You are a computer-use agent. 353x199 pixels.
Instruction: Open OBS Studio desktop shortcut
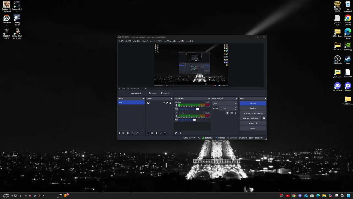(338, 60)
